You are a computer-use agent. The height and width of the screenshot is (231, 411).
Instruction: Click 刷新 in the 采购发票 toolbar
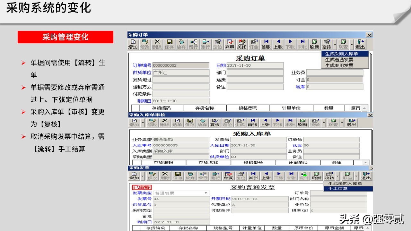pos(317,176)
